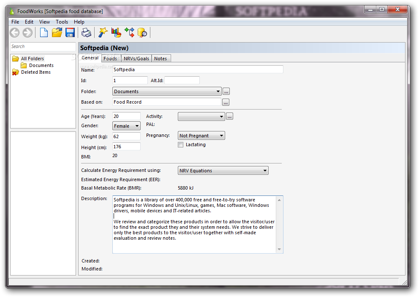Click inside the Description text area
Image resolution: width=419 pixels, height=297 pixels.
[x=195, y=225]
